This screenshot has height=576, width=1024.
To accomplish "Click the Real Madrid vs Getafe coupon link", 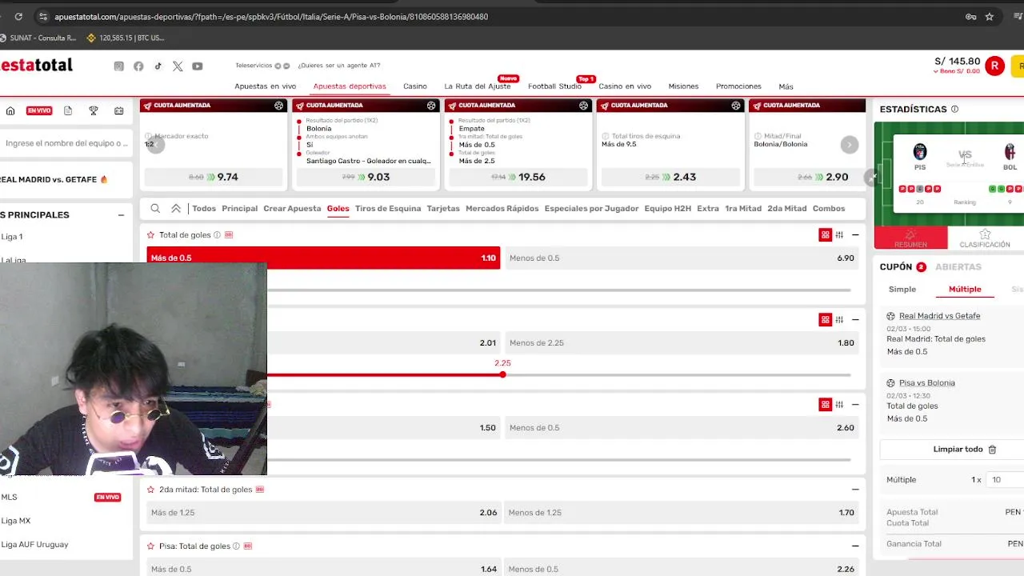I will (939, 316).
